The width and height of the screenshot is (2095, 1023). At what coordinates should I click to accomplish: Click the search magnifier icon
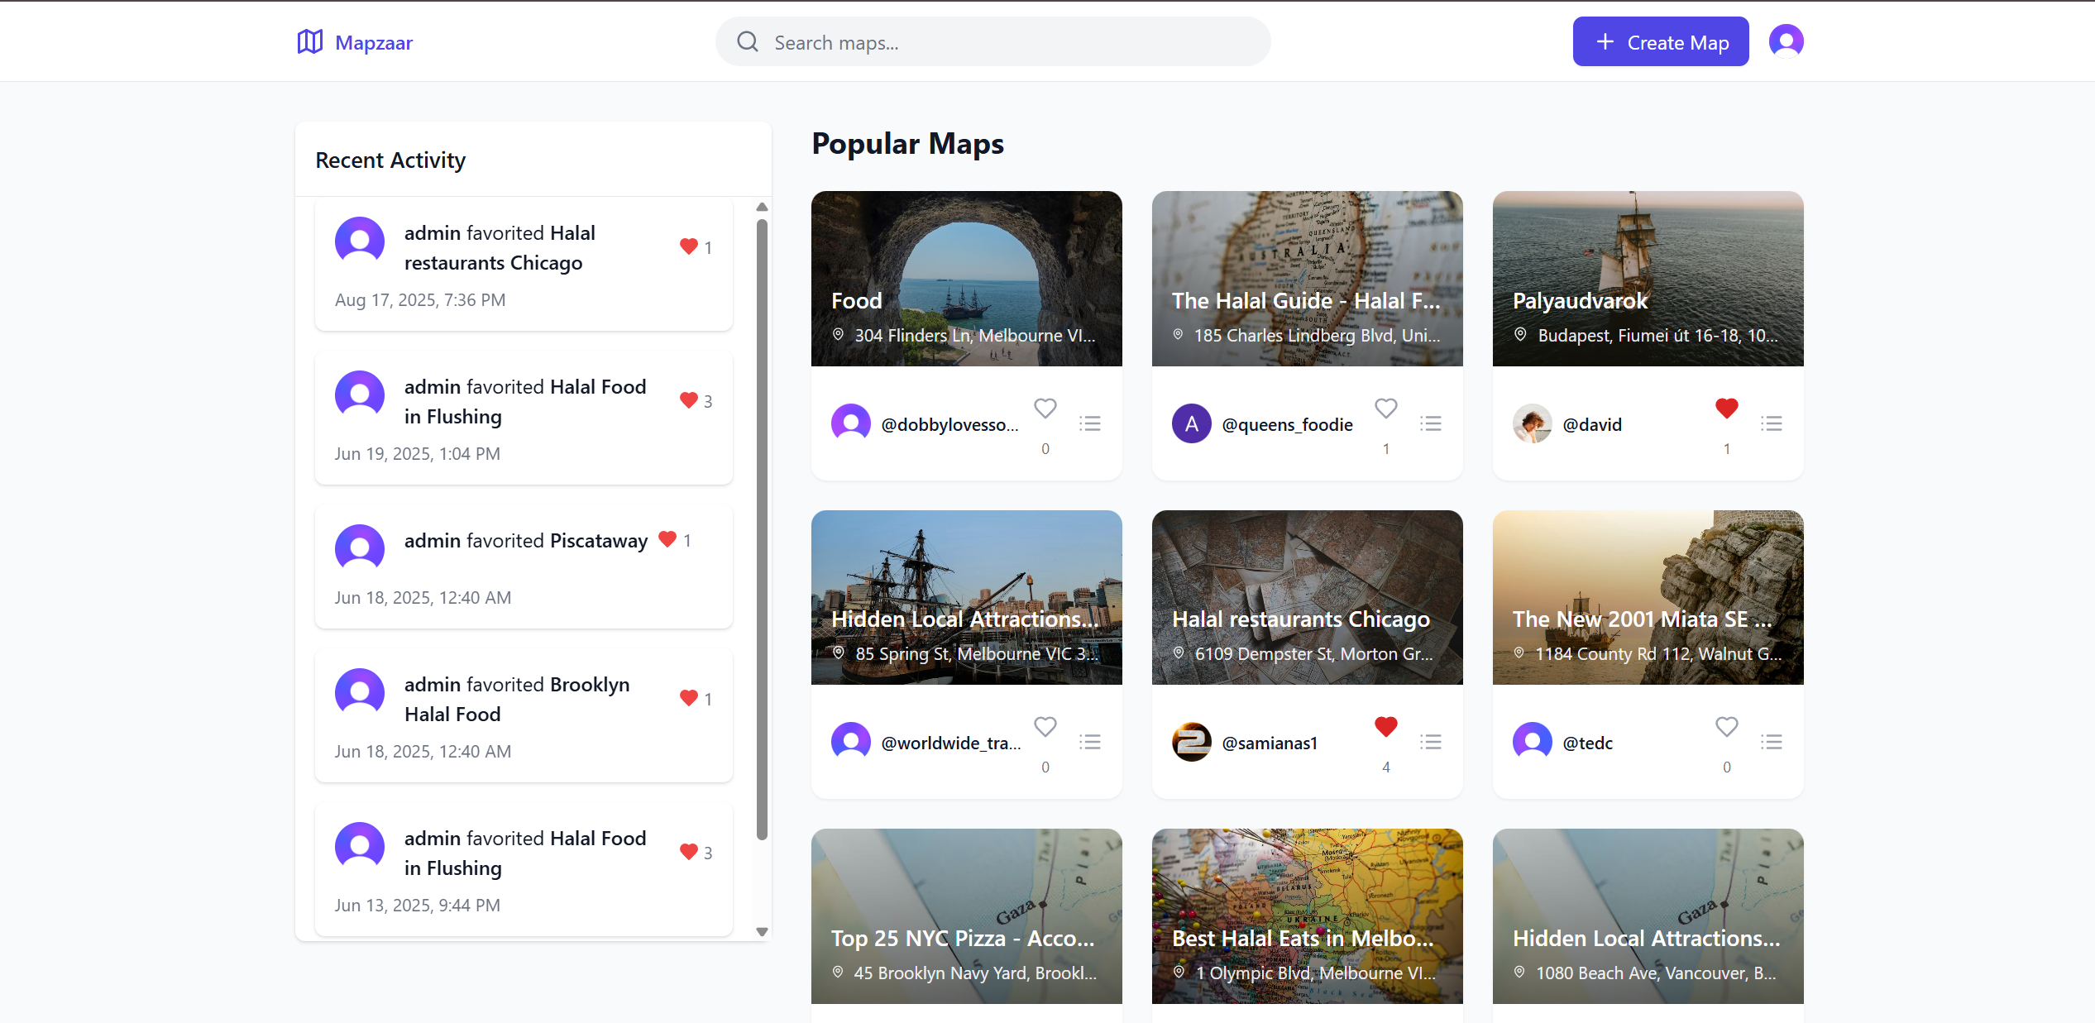tap(748, 41)
